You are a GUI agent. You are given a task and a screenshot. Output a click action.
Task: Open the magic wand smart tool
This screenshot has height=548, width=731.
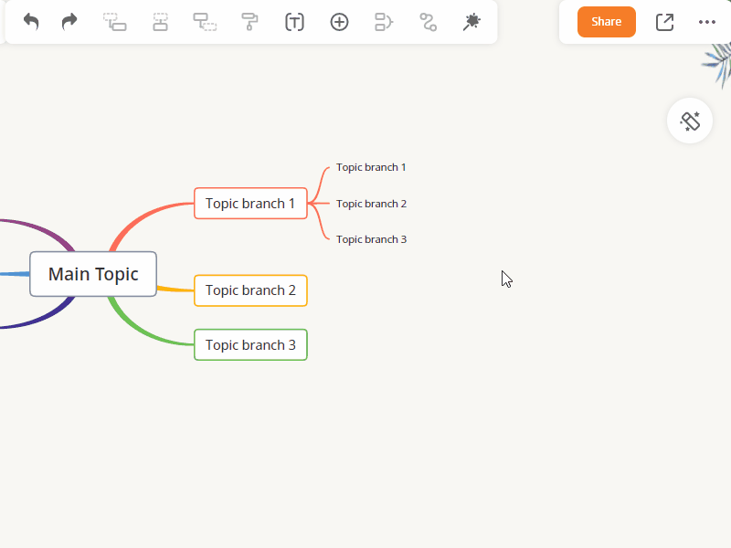point(471,22)
